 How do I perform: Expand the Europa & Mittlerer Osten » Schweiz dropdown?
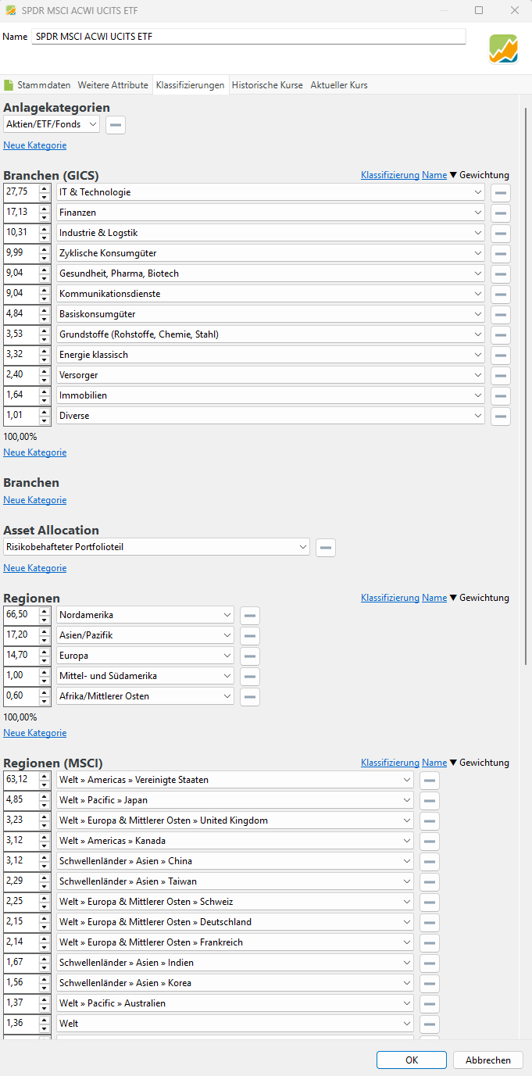(x=234, y=902)
